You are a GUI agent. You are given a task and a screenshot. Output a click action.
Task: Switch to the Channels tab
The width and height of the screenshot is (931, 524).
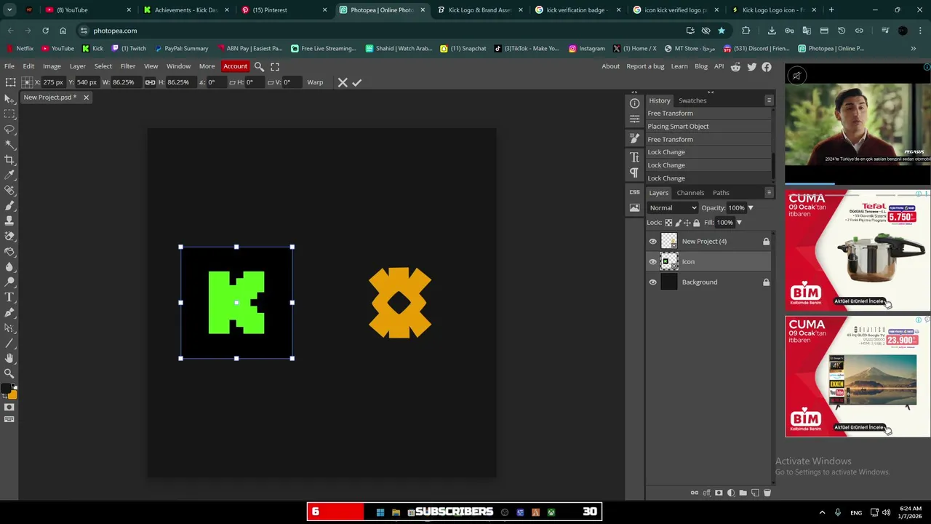[x=690, y=193]
